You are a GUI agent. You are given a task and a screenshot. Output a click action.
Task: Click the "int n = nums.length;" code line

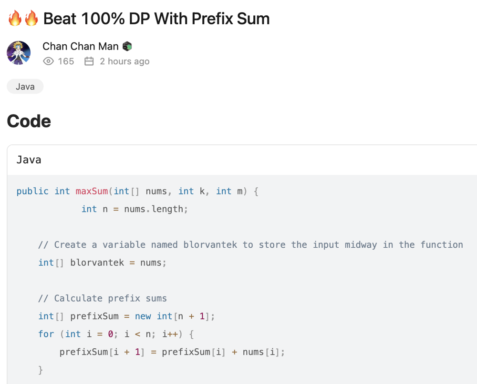click(135, 209)
